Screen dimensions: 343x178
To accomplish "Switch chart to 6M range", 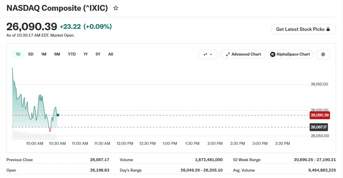I will coord(57,54).
